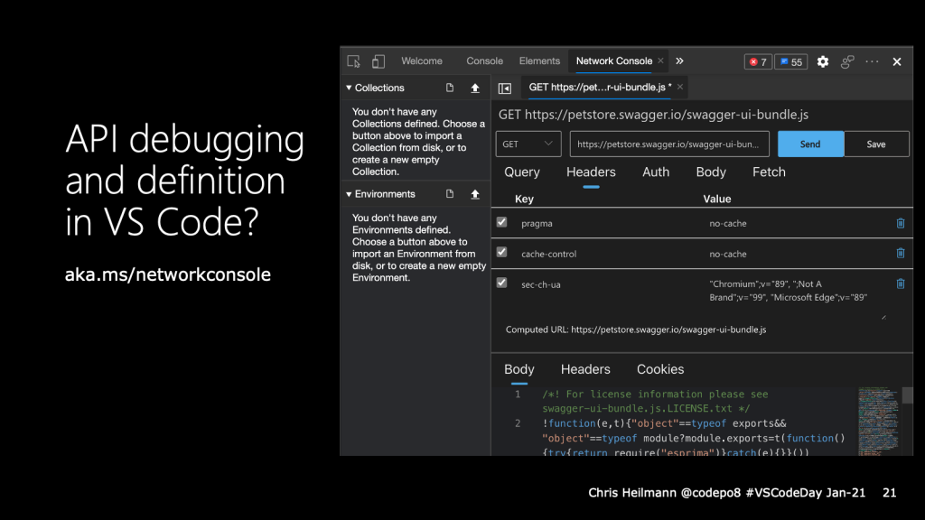Open the 55 messages counter
The height and width of the screenshot is (520, 925).
point(791,62)
